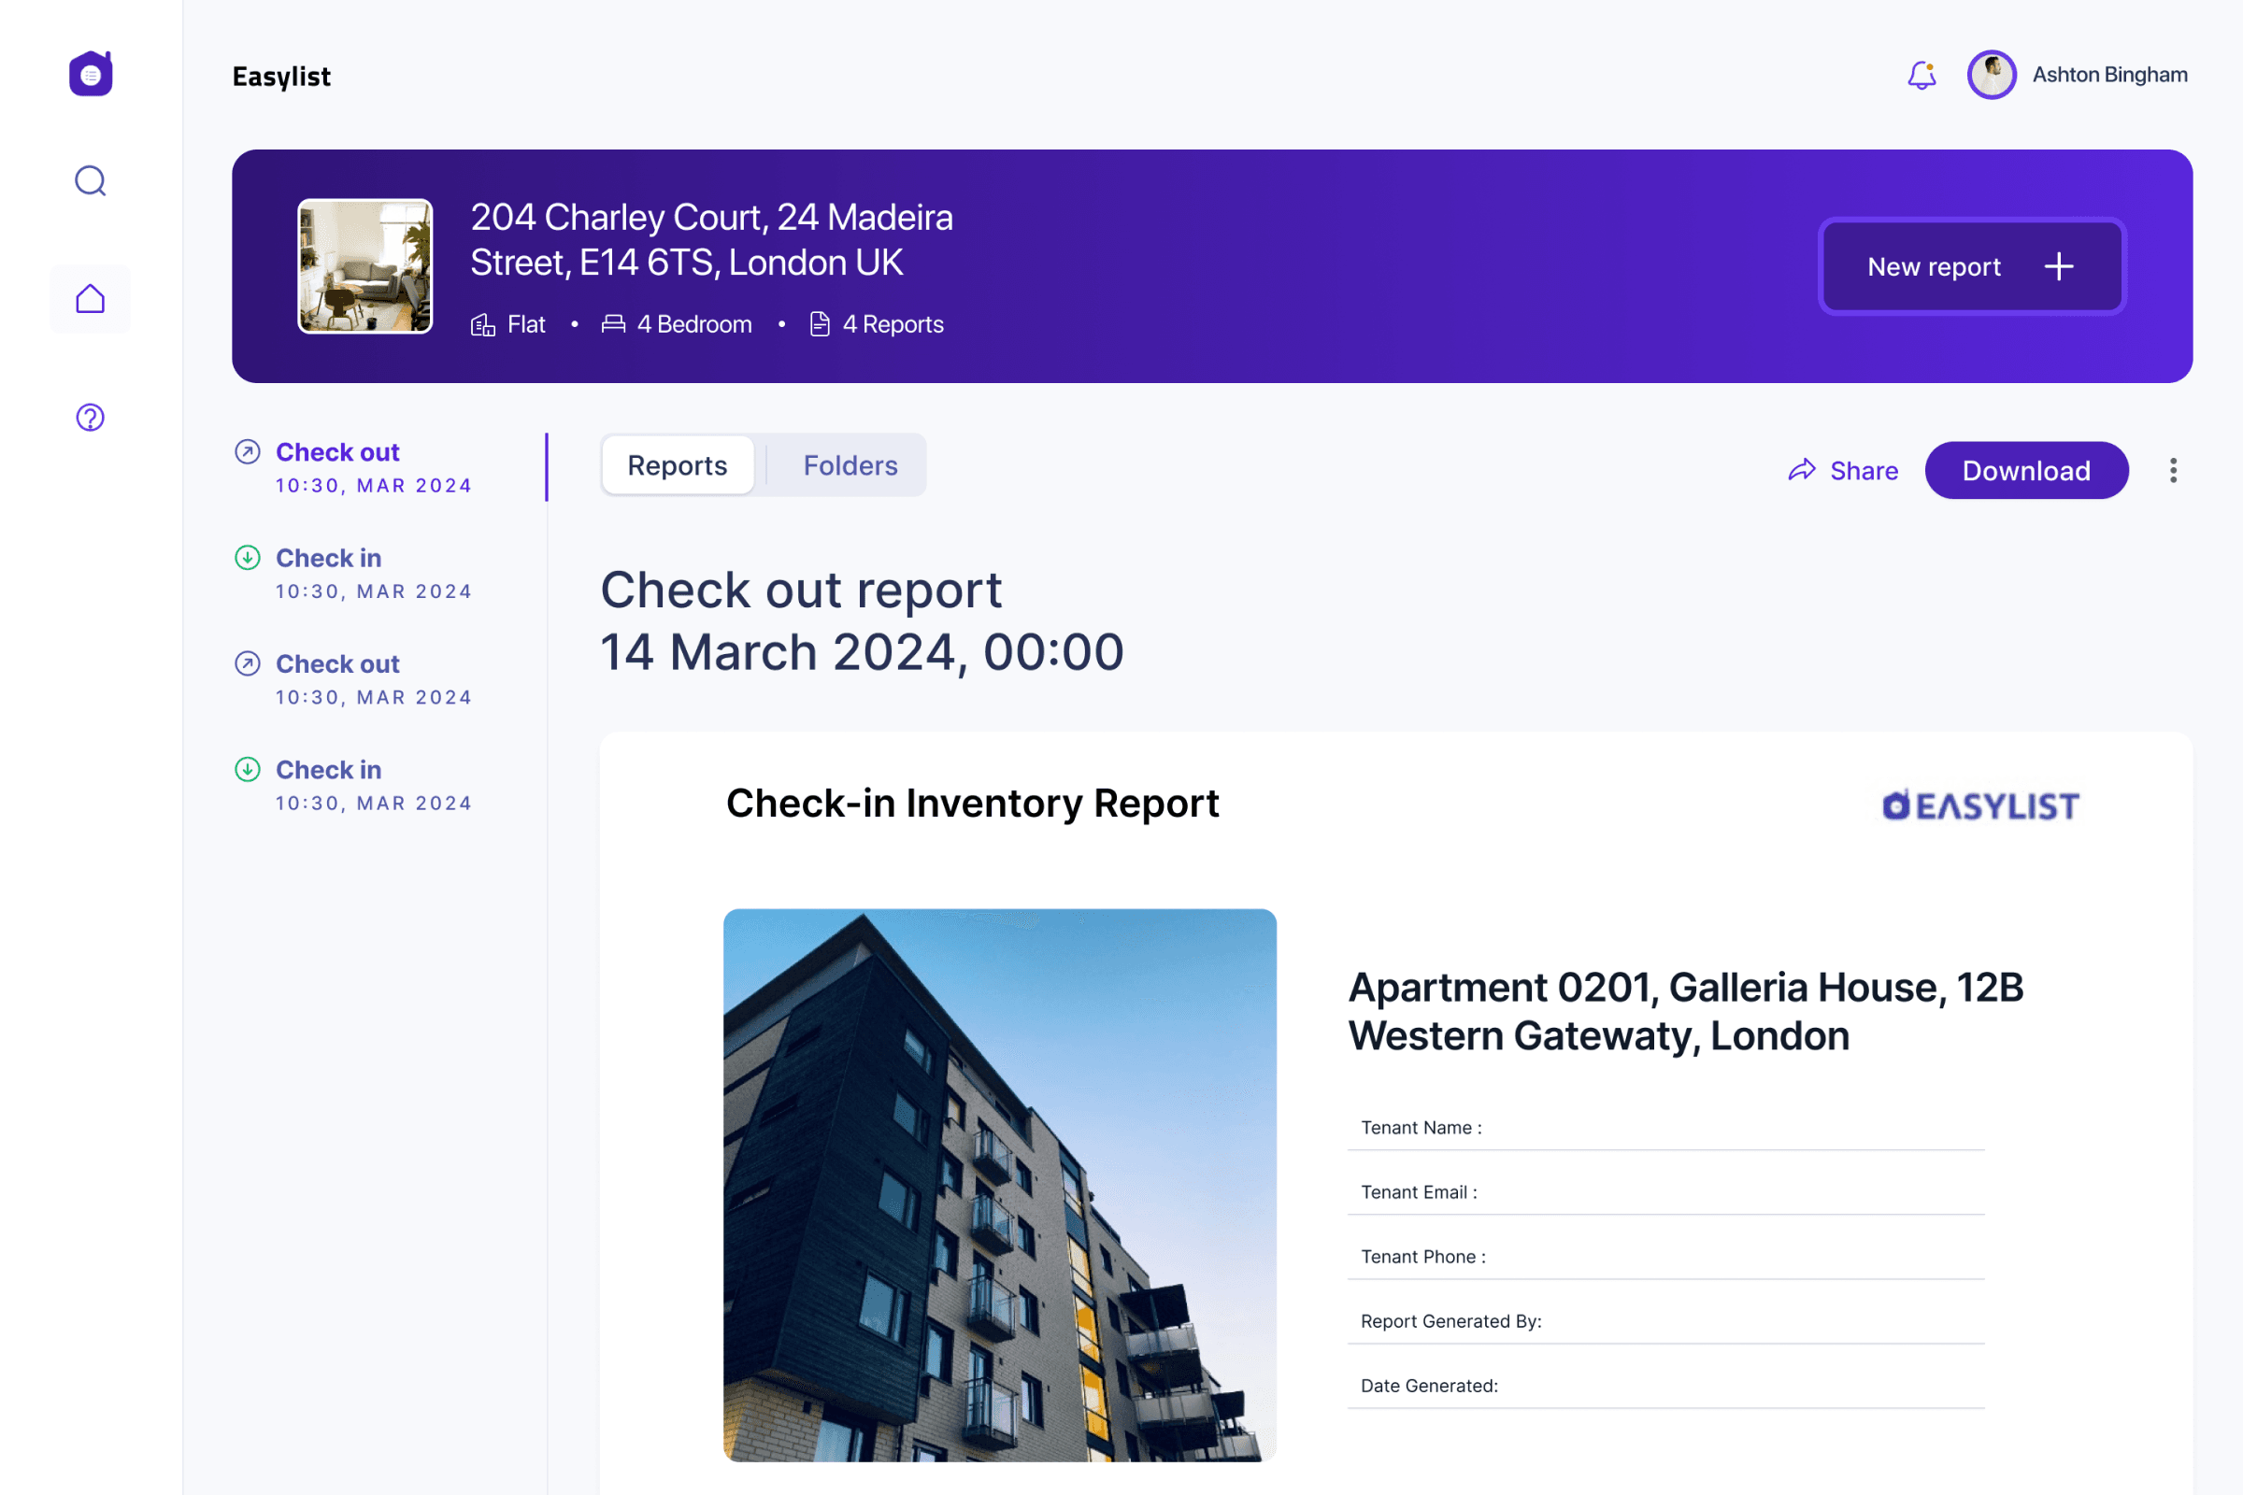2243x1495 pixels.
Task: Click the New report button label
Action: pos(1933,267)
